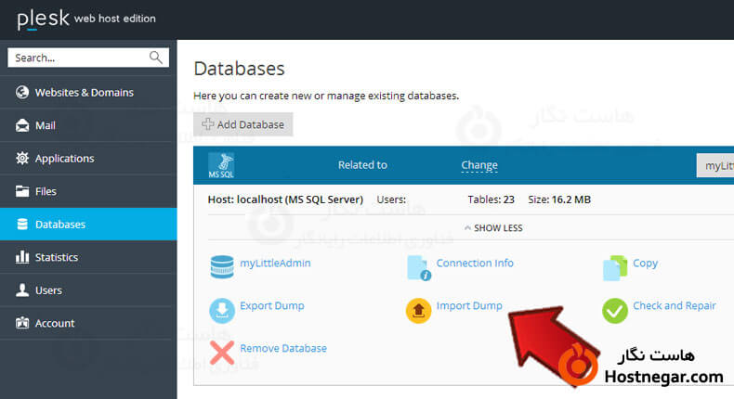The width and height of the screenshot is (734, 399).
Task: Open Websites & Domains in sidebar
Action: [84, 93]
